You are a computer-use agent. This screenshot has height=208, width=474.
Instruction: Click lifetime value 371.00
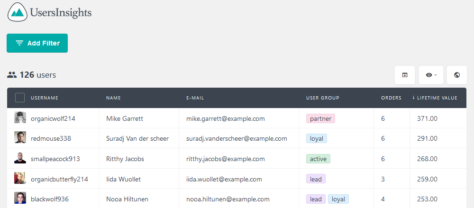pos(427,119)
